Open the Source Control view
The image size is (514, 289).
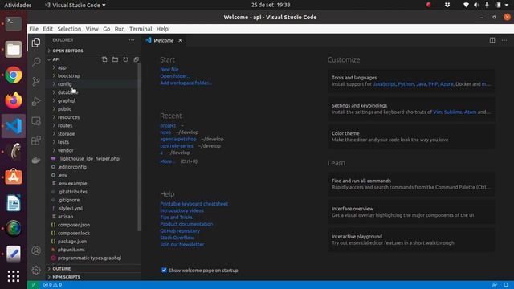coord(36,81)
